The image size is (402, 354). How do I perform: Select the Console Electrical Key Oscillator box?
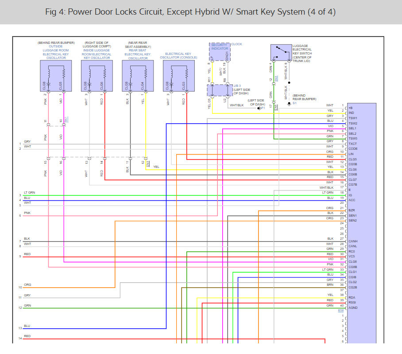[x=179, y=76]
